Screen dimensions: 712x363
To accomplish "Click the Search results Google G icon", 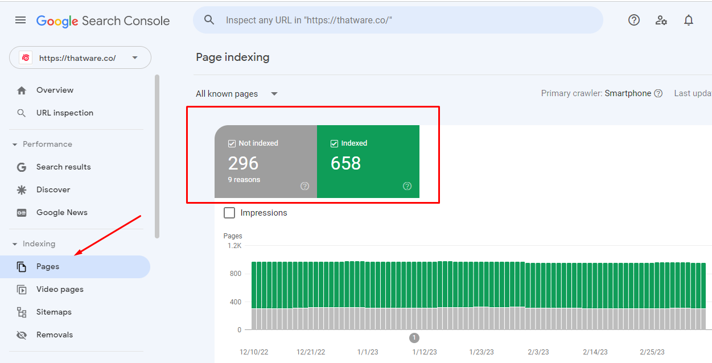I will click(x=22, y=167).
